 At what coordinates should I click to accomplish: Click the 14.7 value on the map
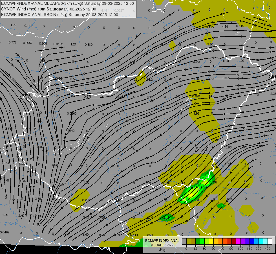(211, 96)
